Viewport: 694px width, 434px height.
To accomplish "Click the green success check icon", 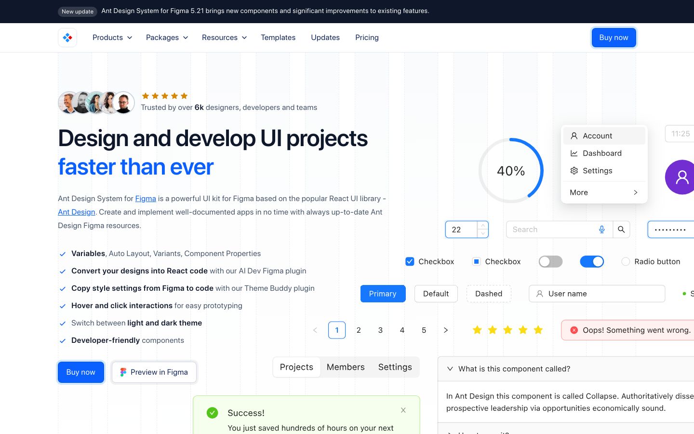I will click(x=213, y=413).
